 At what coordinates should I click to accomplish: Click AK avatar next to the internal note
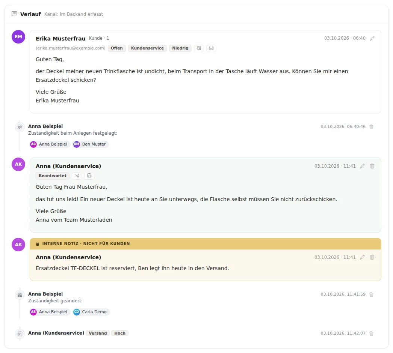click(18, 245)
